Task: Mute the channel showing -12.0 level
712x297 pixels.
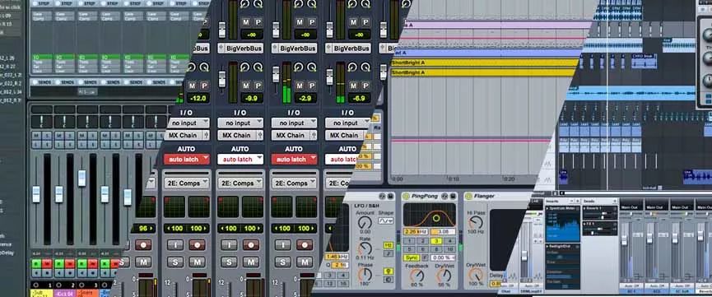Action: click(192, 86)
